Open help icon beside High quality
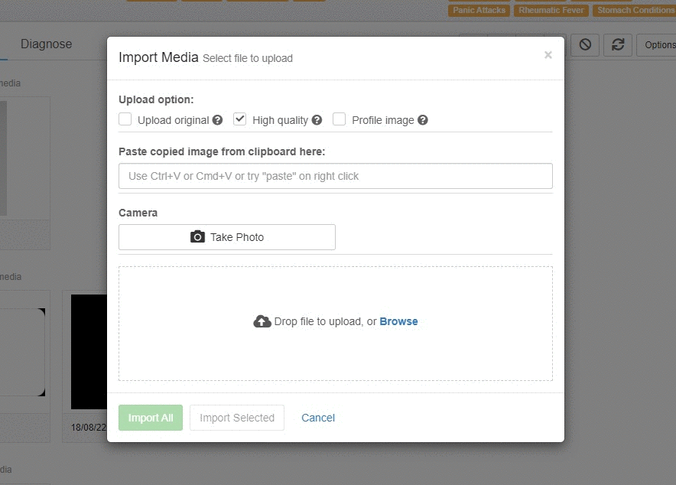This screenshot has height=485, width=676. pos(317,120)
